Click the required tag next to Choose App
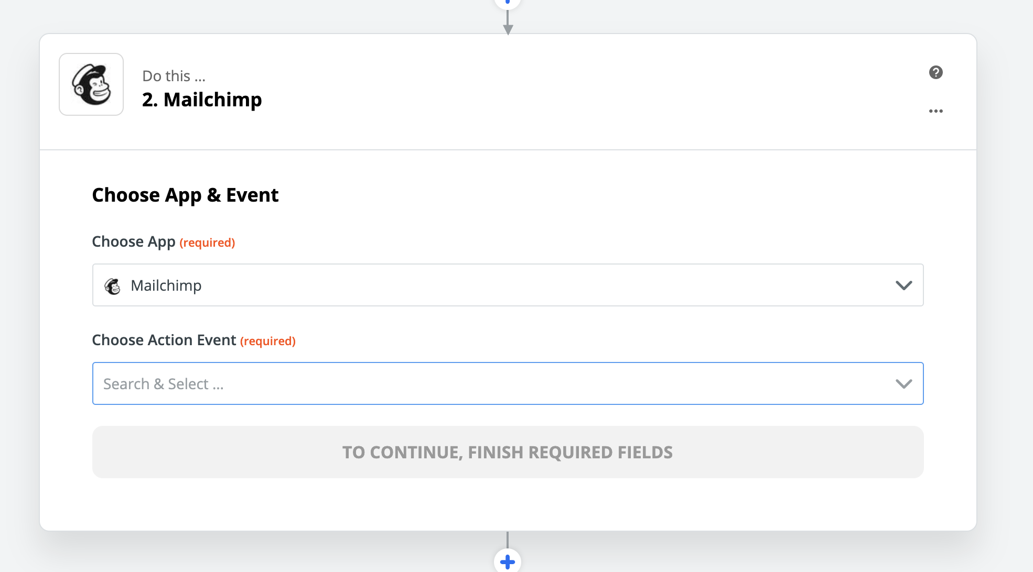Image resolution: width=1033 pixels, height=572 pixels. click(207, 243)
